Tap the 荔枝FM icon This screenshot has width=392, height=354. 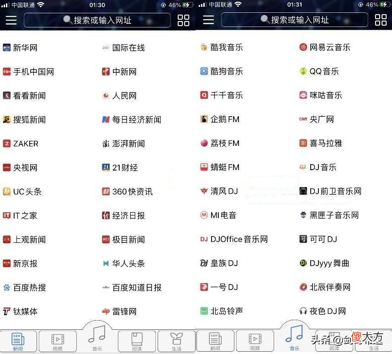(204, 143)
